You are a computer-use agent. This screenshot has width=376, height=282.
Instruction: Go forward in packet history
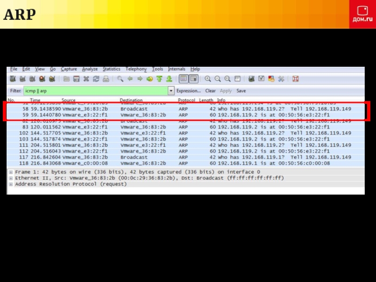(140, 79)
